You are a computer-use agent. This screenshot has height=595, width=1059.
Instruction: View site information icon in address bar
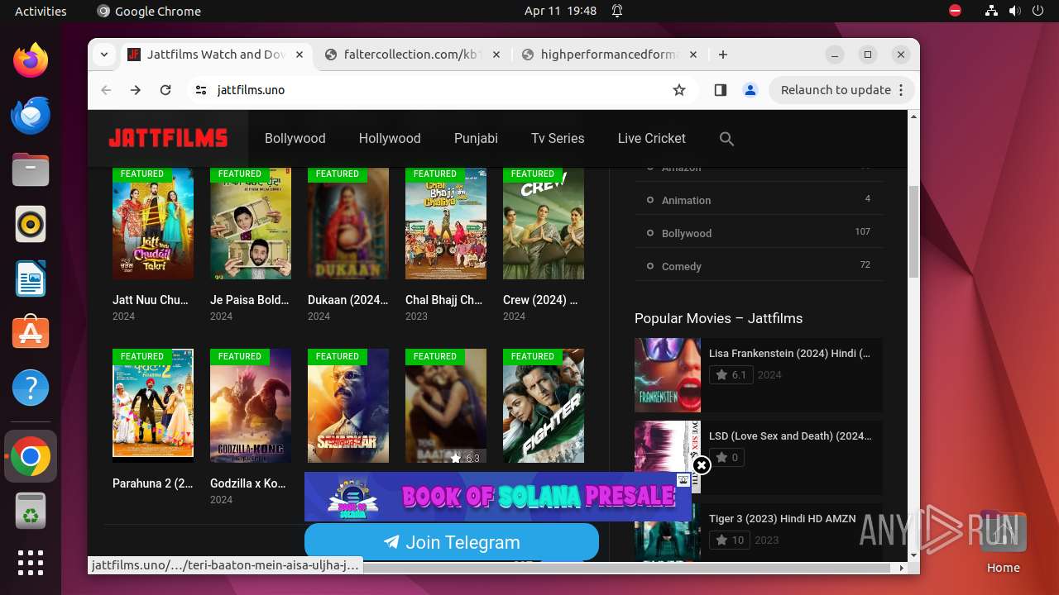200,90
